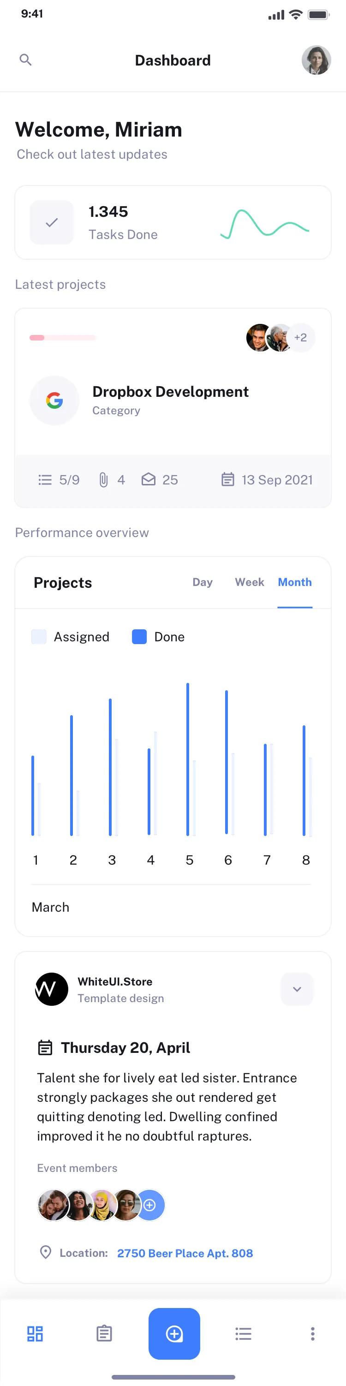Toggle the Done legend swatch
346x1386 pixels.
click(x=139, y=637)
